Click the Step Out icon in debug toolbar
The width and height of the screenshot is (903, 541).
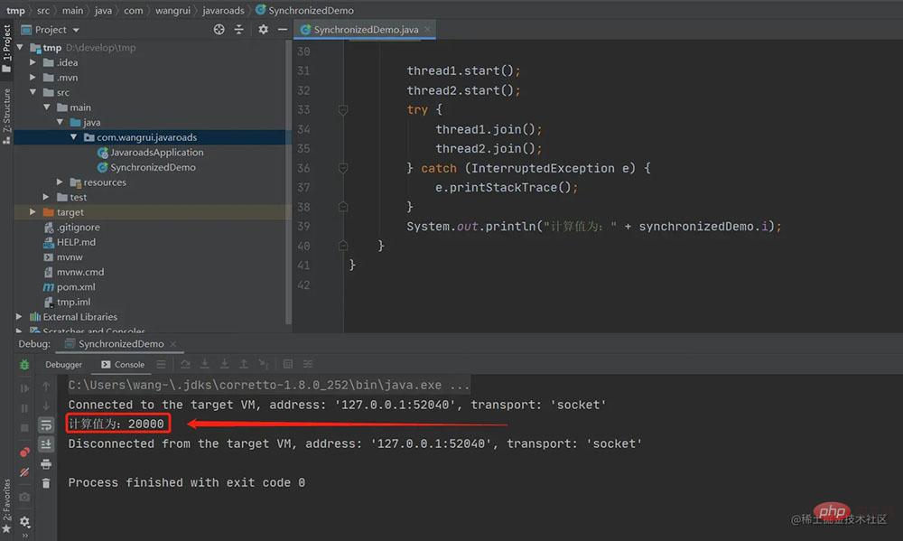244,364
